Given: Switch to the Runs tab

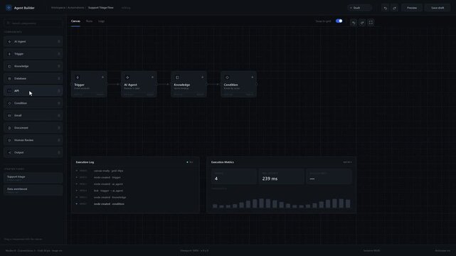Looking at the screenshot, I should click(x=90, y=21).
